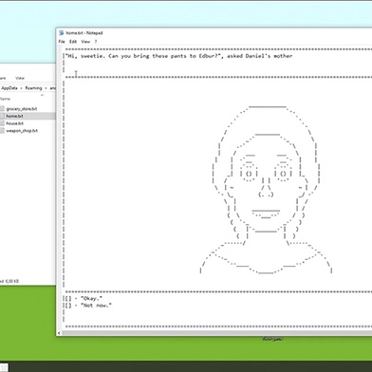The height and width of the screenshot is (372, 372).
Task: Click the house.txt file icon
Action: (x=2, y=123)
